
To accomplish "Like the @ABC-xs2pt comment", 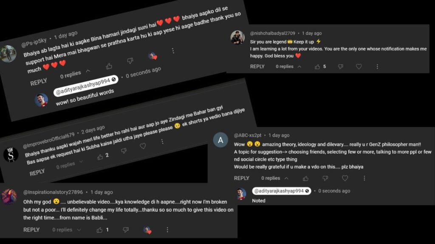I will [306, 178].
